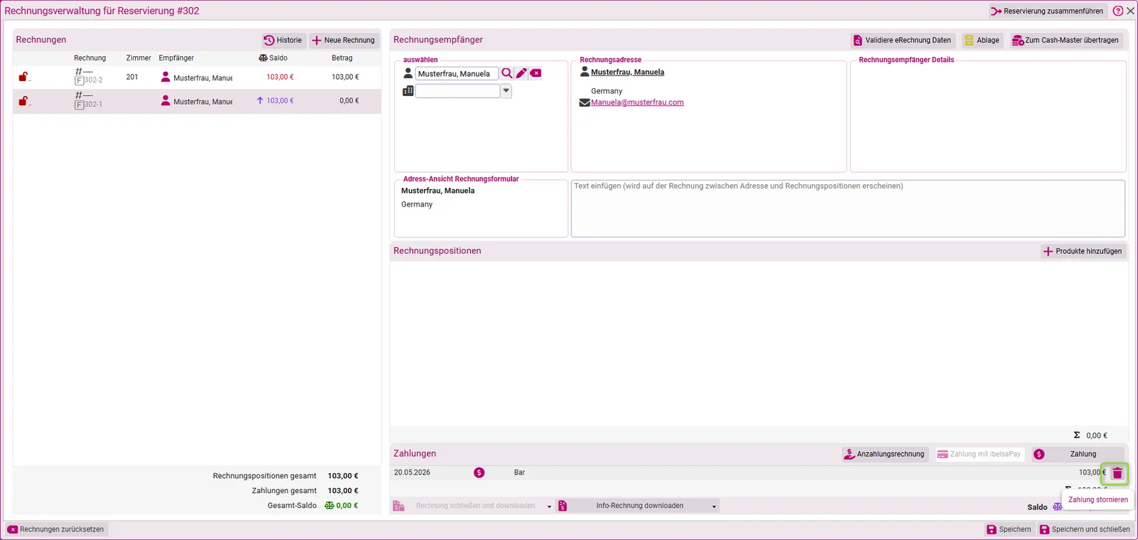
Task: Open the company dropdown arrow
Action: click(506, 91)
